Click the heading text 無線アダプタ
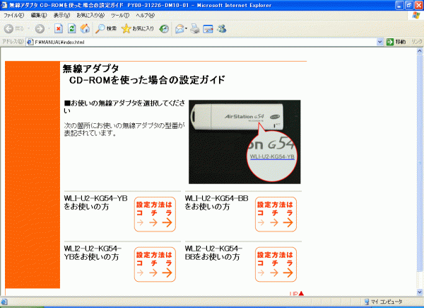This screenshot has width=424, height=308. [91, 69]
